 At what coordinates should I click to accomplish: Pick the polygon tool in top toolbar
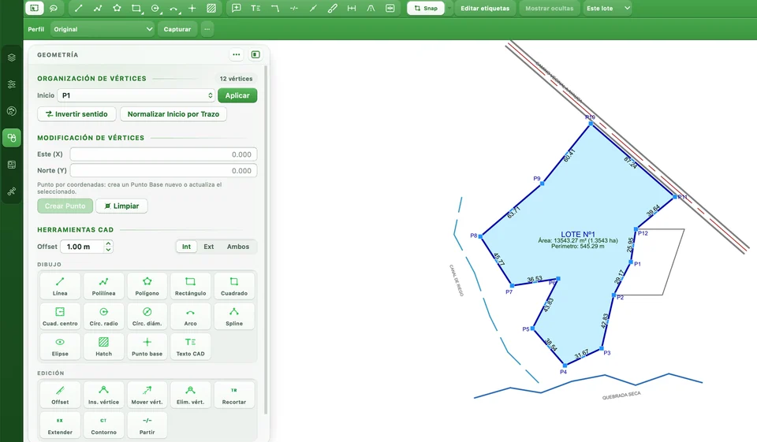[117, 8]
